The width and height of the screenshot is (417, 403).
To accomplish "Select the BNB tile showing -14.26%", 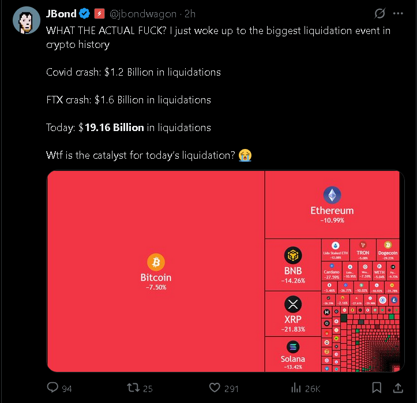I will tap(293, 265).
